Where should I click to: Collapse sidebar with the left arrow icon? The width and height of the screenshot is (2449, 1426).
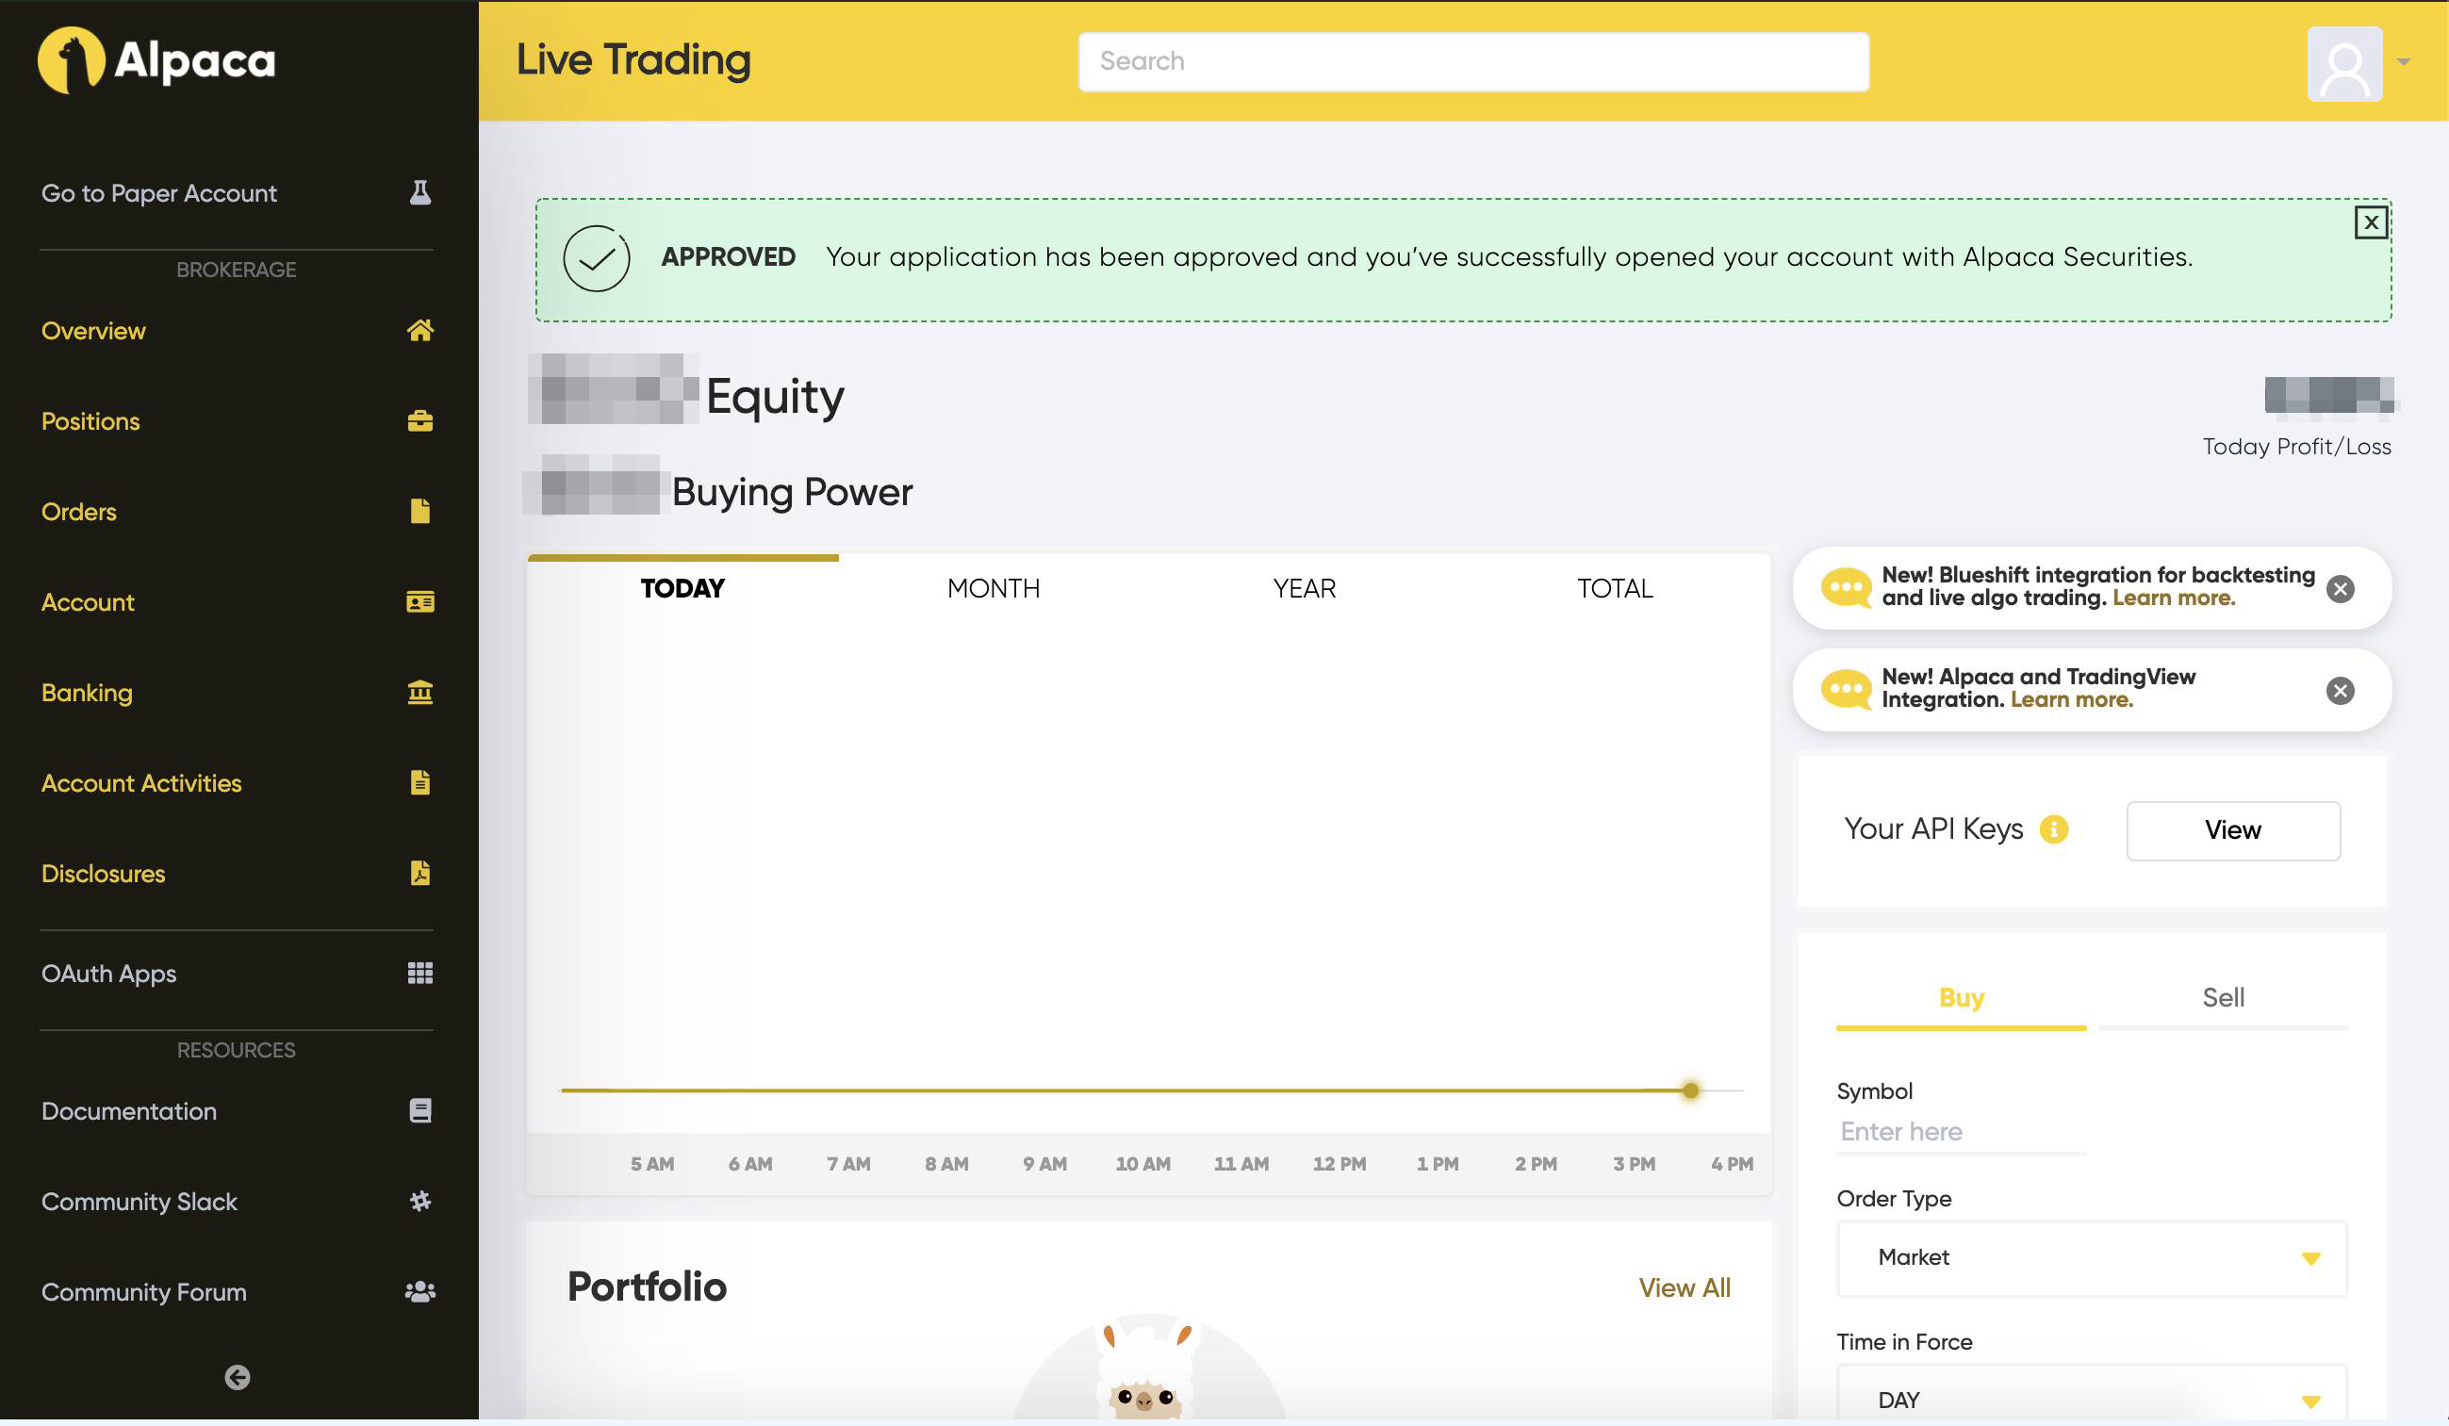[x=238, y=1377]
